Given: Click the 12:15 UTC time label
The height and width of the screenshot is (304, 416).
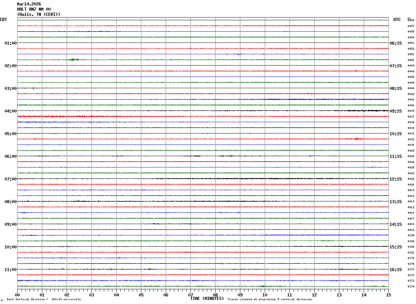Looking at the screenshot, I should [395, 179].
